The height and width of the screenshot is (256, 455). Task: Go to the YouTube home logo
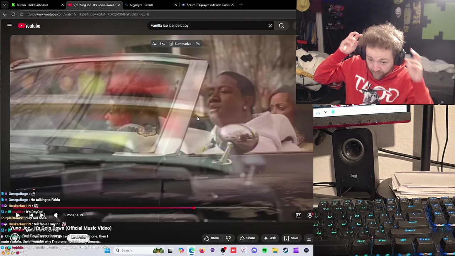pos(29,26)
